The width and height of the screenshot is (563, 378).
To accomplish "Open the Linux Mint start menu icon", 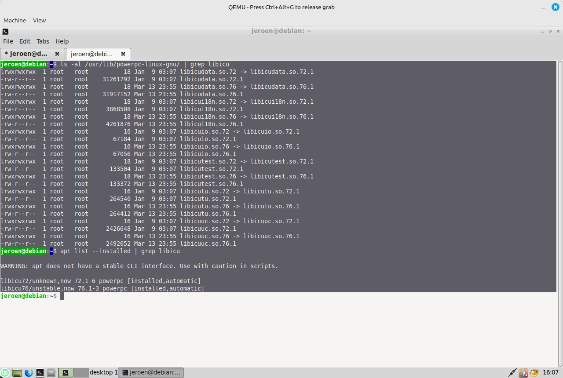I will [6, 373].
